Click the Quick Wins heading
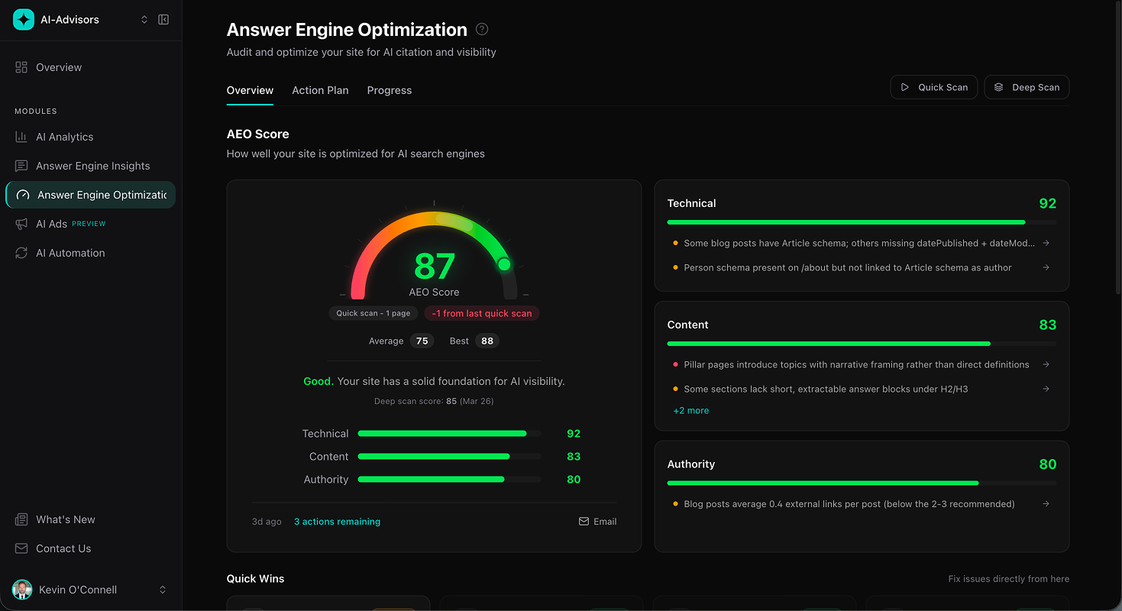This screenshot has height=611, width=1122. (x=255, y=579)
